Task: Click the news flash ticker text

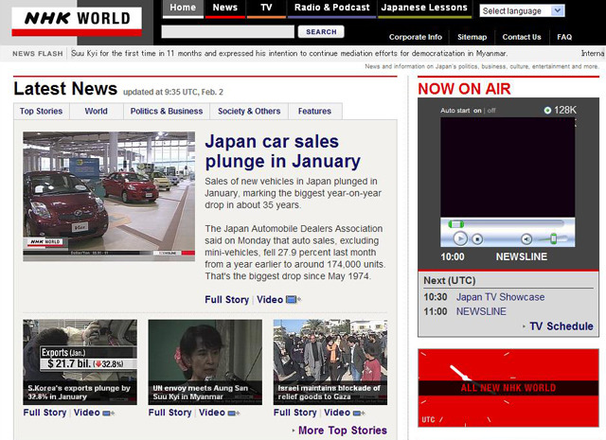Action: point(289,53)
